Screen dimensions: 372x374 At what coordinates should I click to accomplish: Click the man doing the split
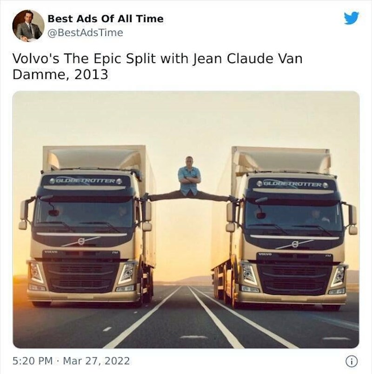(190, 181)
